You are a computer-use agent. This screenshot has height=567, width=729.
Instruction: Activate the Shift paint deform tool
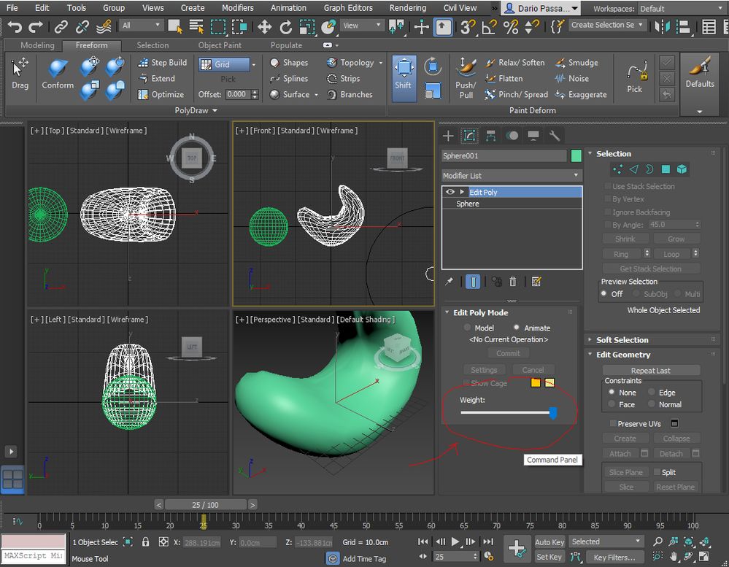pos(404,78)
